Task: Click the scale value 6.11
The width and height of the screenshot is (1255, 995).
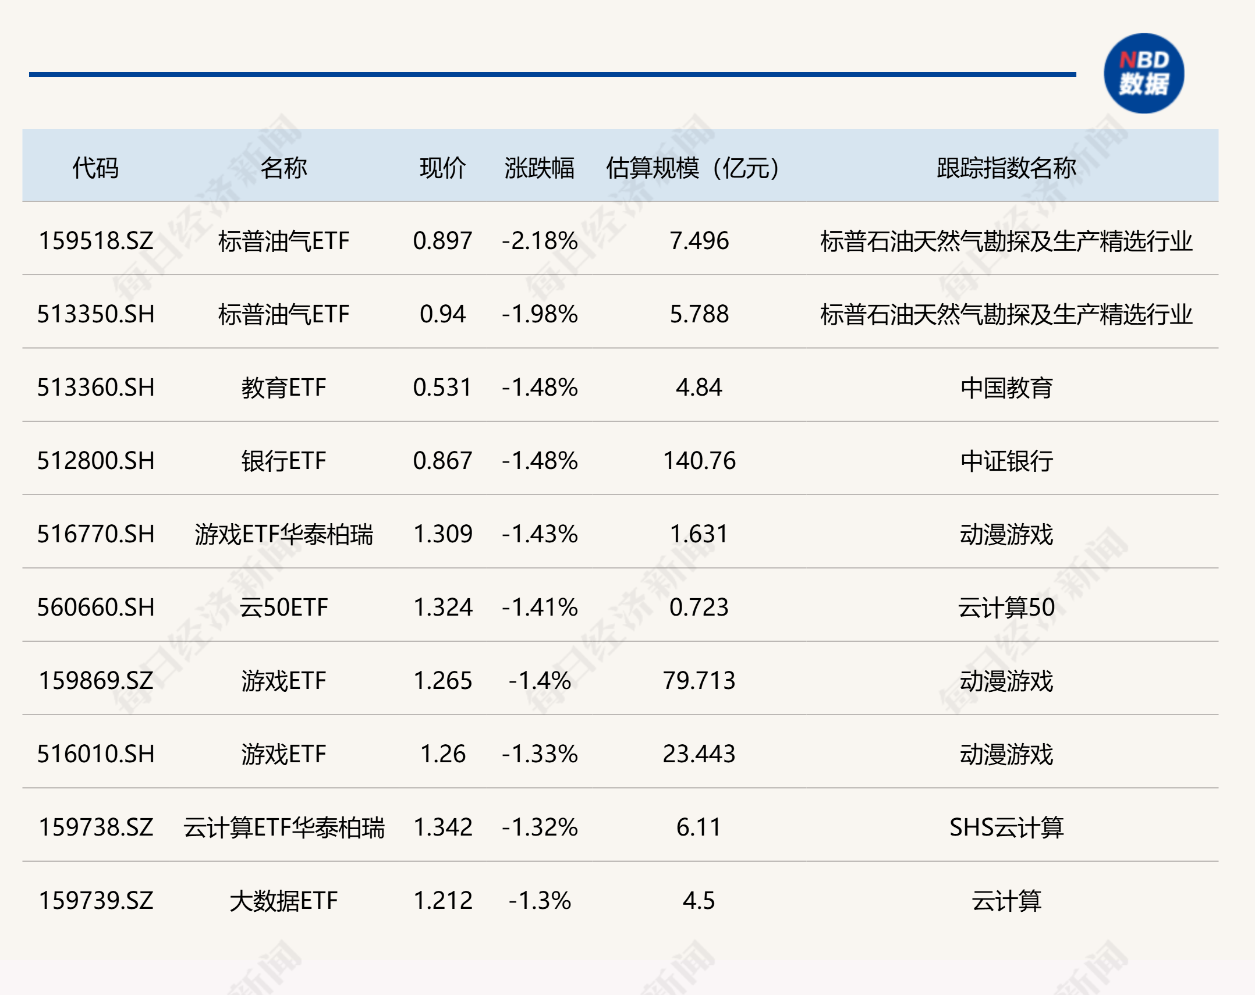Action: coord(699,827)
